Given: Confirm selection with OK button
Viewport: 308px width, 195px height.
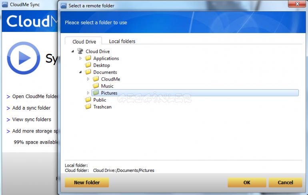Looking at the screenshot, I should (247, 183).
